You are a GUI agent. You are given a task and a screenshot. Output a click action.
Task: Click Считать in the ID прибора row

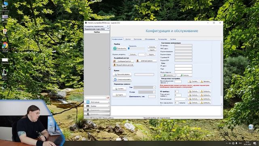(x=193, y=91)
